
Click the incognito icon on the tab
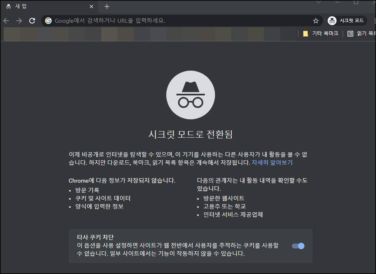(x=9, y=6)
